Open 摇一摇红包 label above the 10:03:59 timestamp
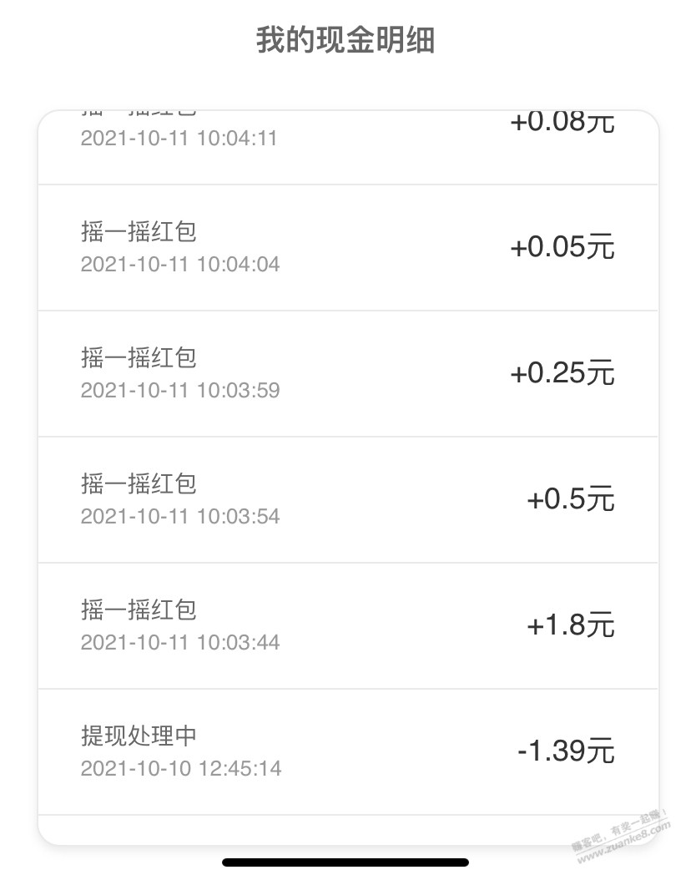The image size is (691, 880). click(139, 357)
